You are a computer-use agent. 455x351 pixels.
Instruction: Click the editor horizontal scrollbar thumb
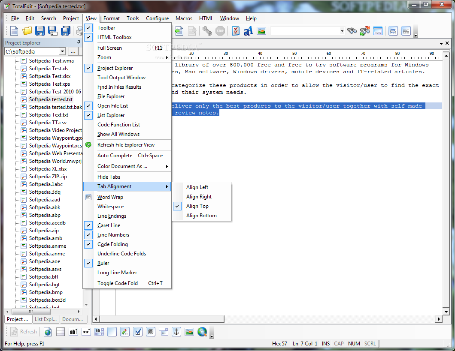point(162,319)
